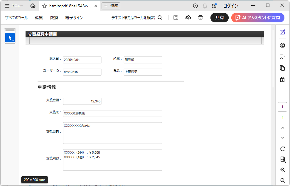Viewport: 290px width, 186px height.
Task: Zoom out with magnifier minus icon
Action: [283, 180]
